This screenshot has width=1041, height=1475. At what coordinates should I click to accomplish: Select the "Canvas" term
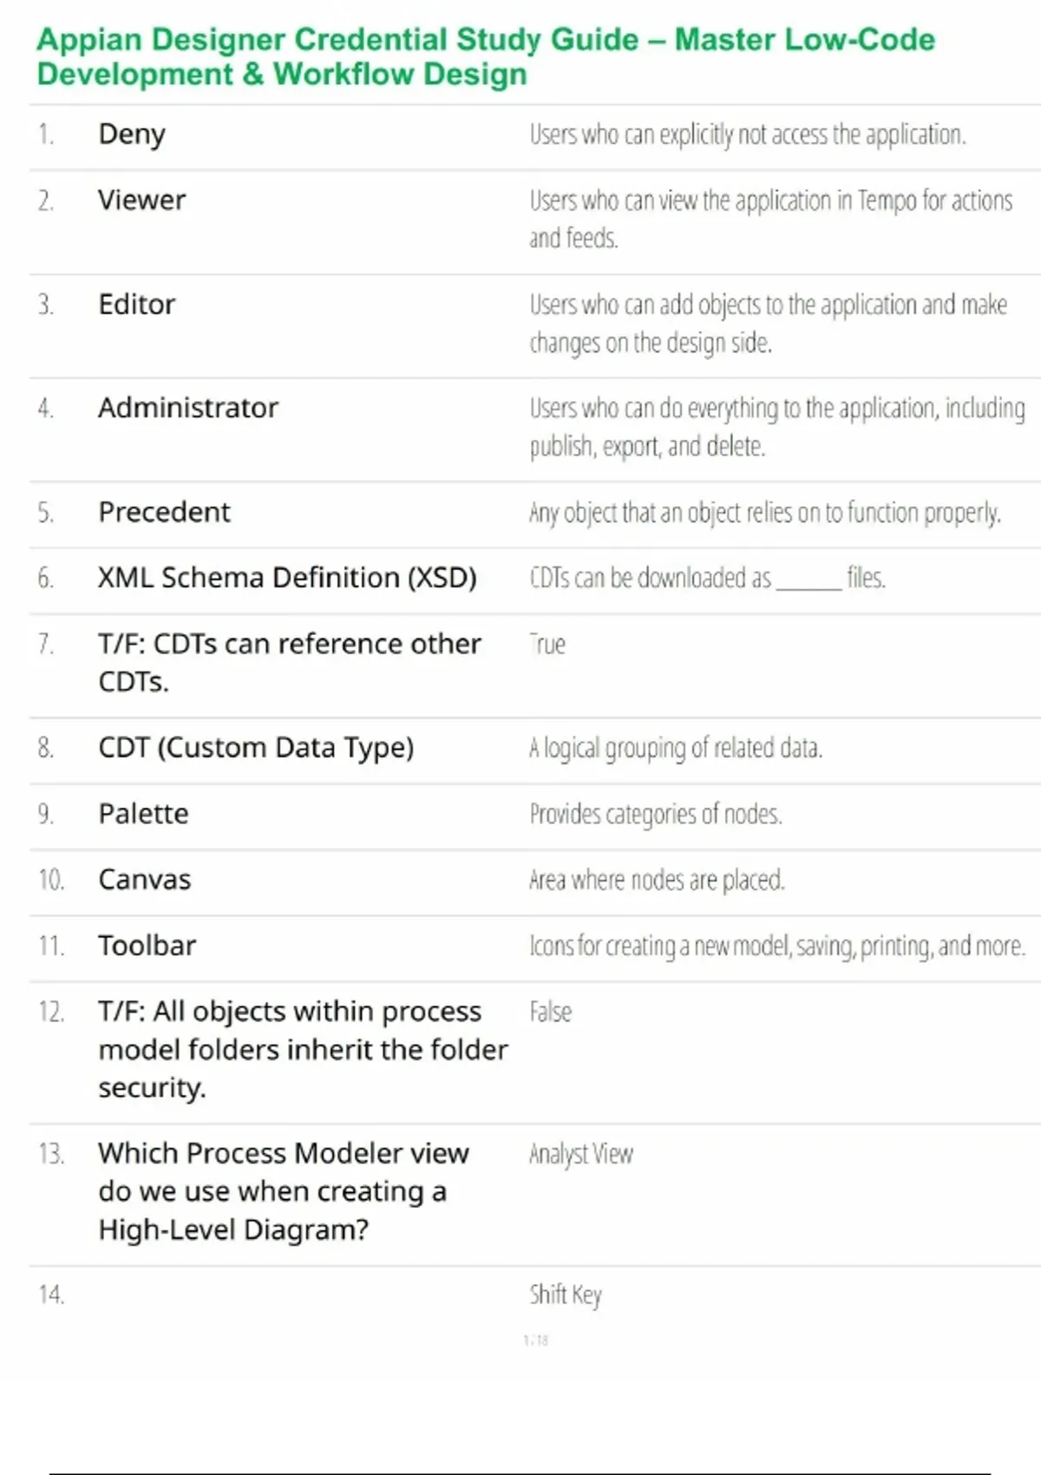point(145,880)
